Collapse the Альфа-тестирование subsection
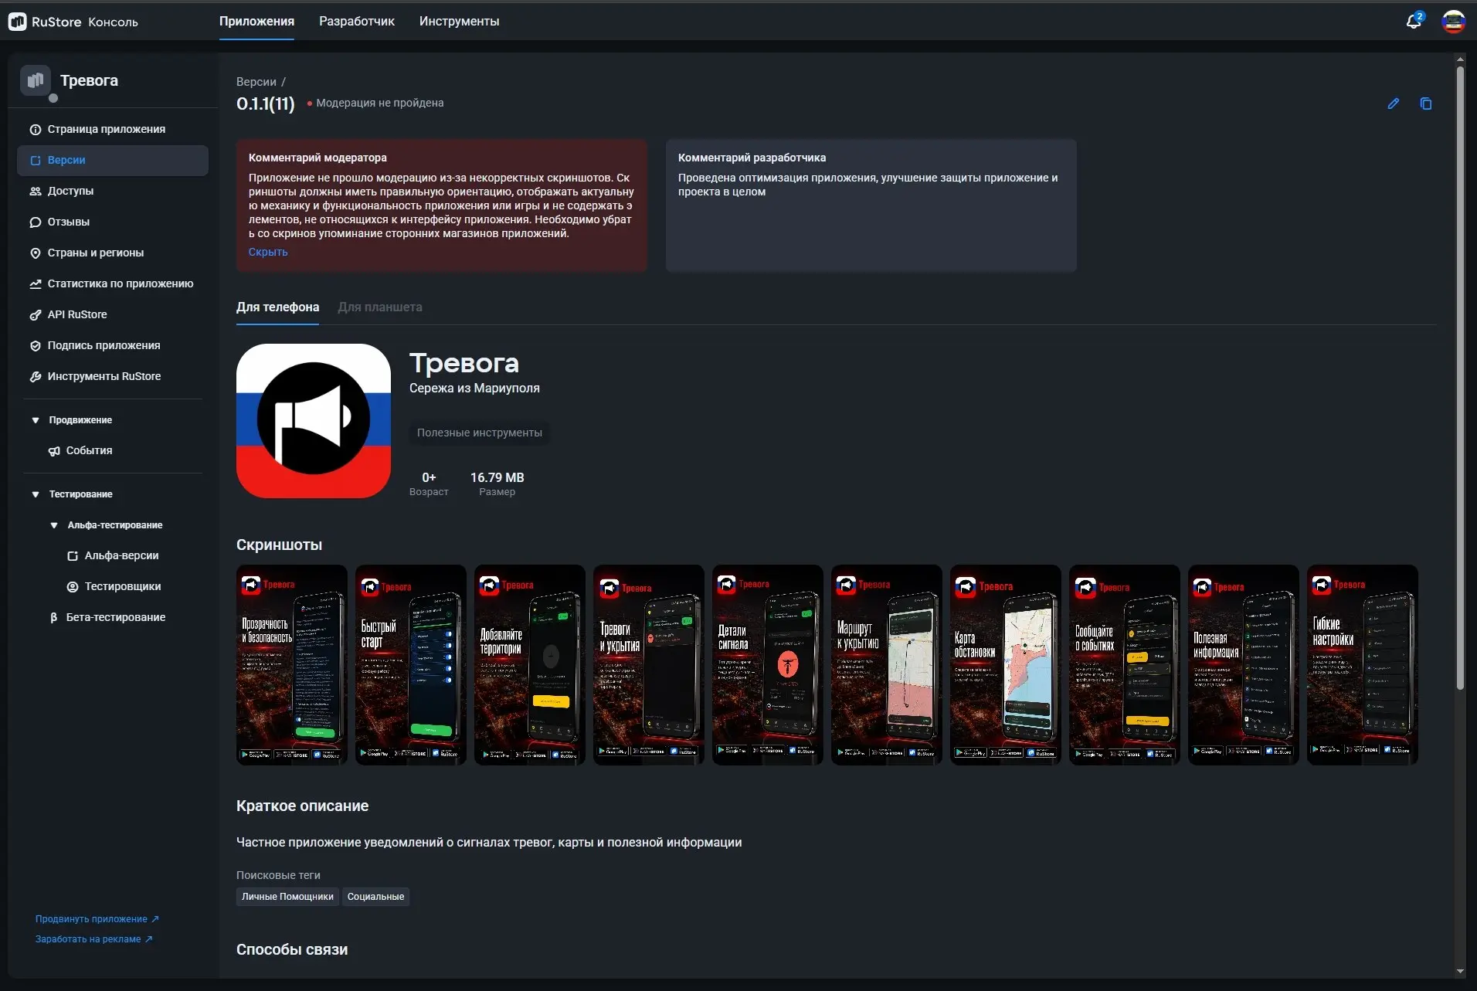This screenshot has width=1477, height=991. (54, 525)
